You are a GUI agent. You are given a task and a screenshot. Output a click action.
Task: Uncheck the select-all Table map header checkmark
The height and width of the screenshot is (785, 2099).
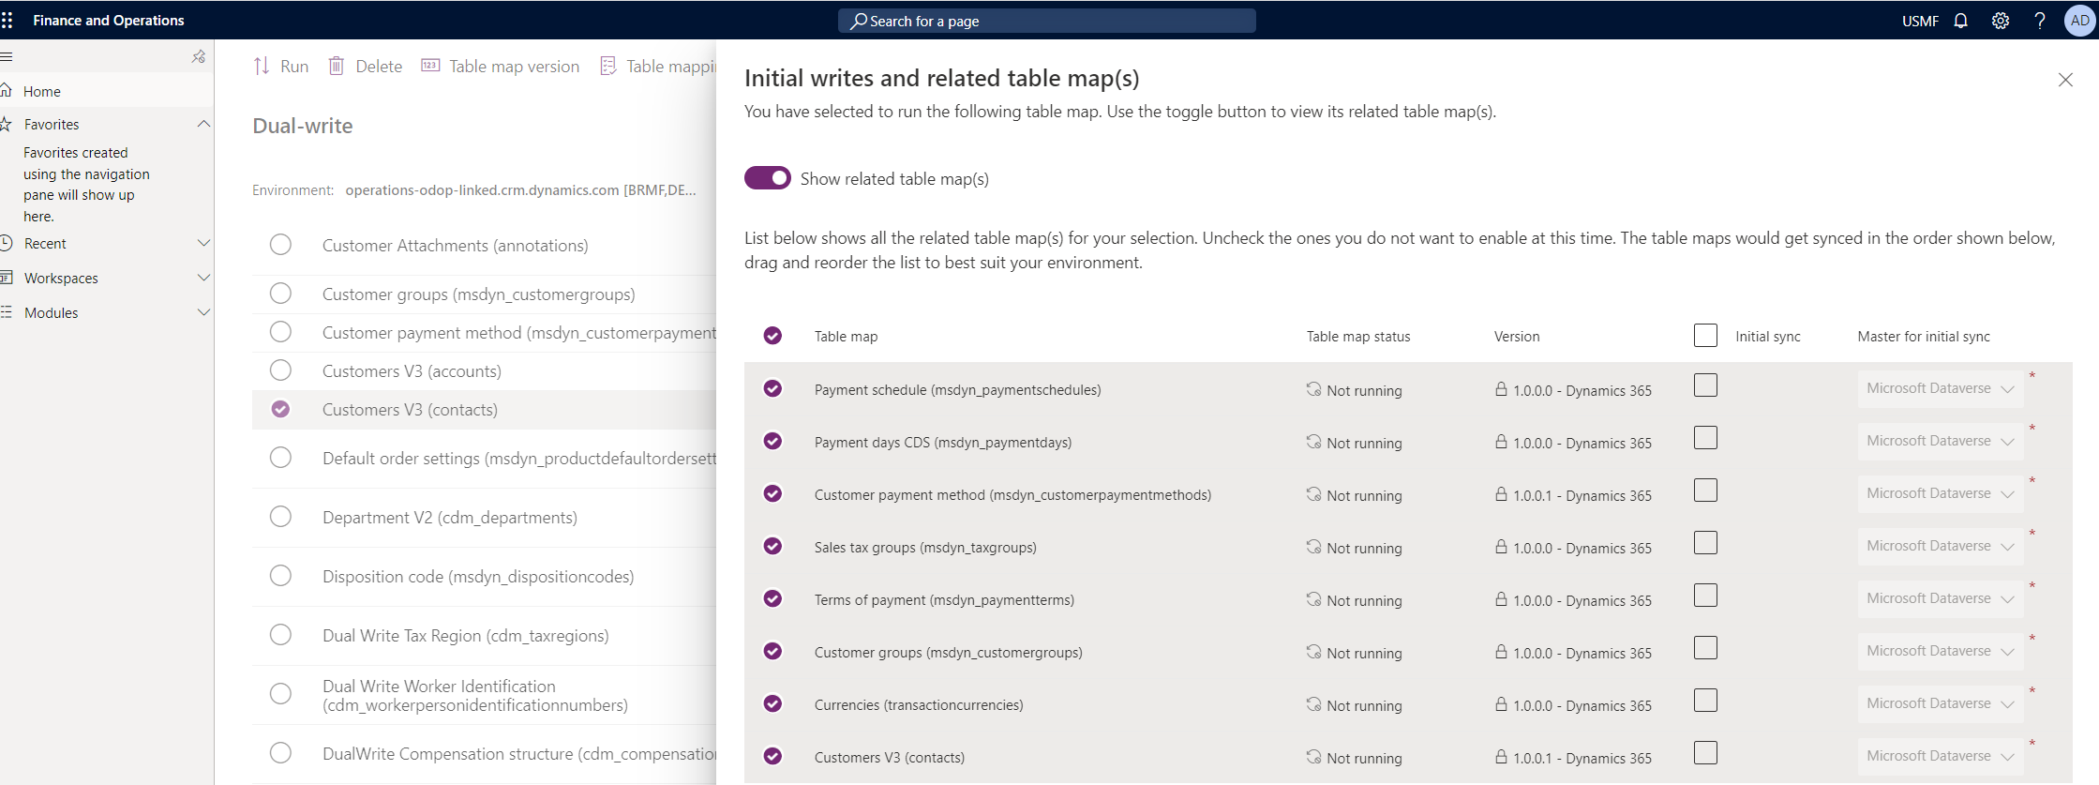772,336
